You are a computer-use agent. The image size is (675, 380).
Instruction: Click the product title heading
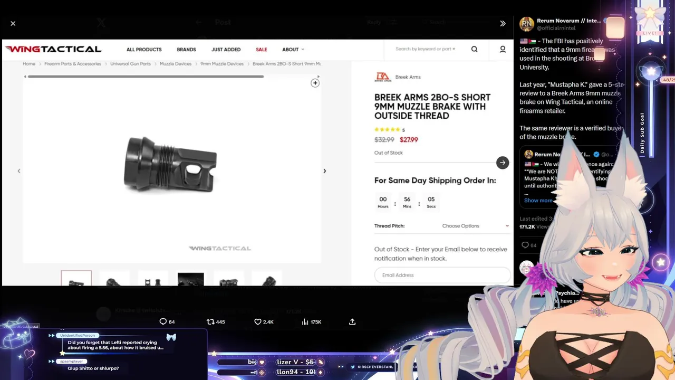[x=432, y=107]
